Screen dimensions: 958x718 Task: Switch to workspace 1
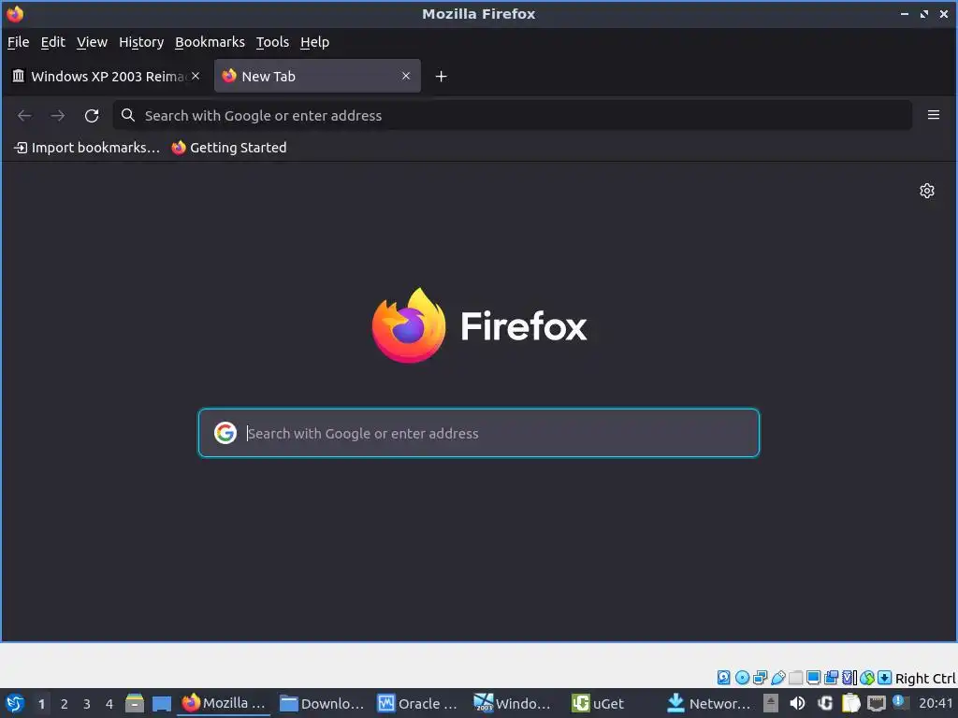pos(41,704)
